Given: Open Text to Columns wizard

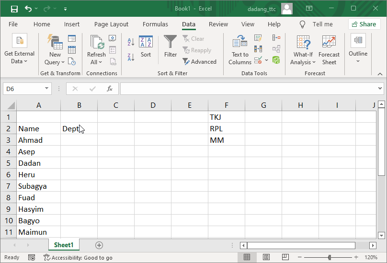Looking at the screenshot, I should click(240, 50).
